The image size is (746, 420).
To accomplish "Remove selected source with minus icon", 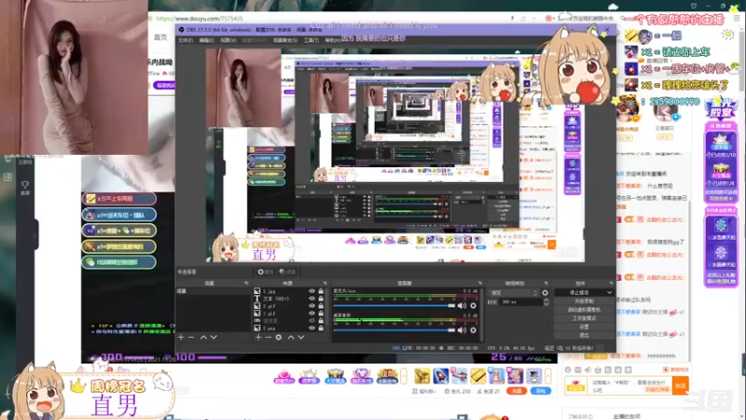I will (x=269, y=337).
